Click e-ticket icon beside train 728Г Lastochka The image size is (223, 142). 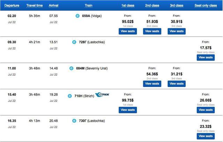point(74,42)
